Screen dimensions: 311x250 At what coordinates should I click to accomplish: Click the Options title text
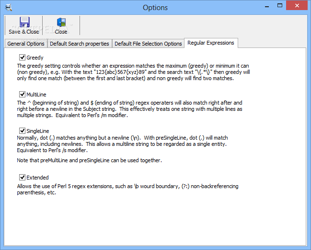155,8
